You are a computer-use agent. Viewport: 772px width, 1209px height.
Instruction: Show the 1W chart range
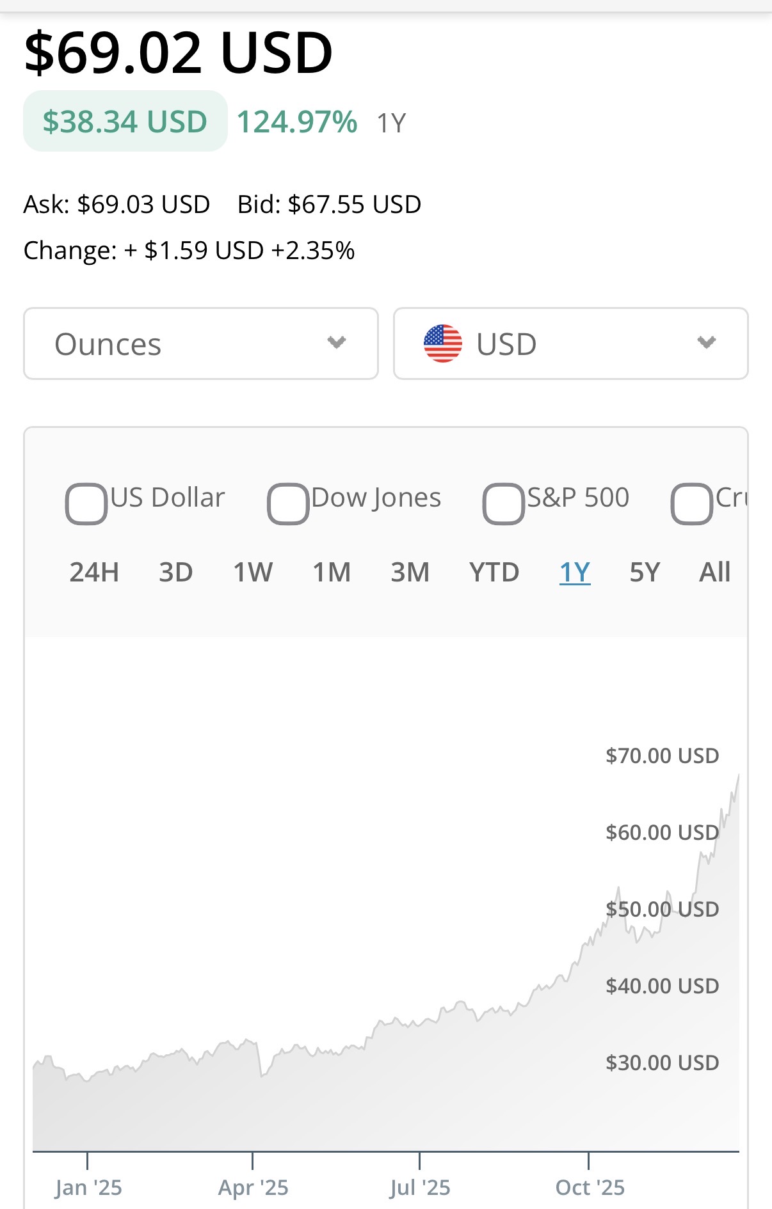pos(253,572)
